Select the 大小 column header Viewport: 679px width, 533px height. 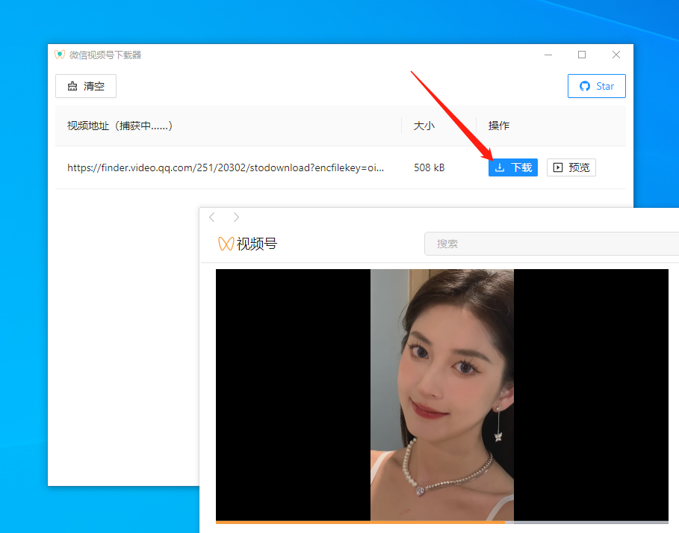coord(423,126)
